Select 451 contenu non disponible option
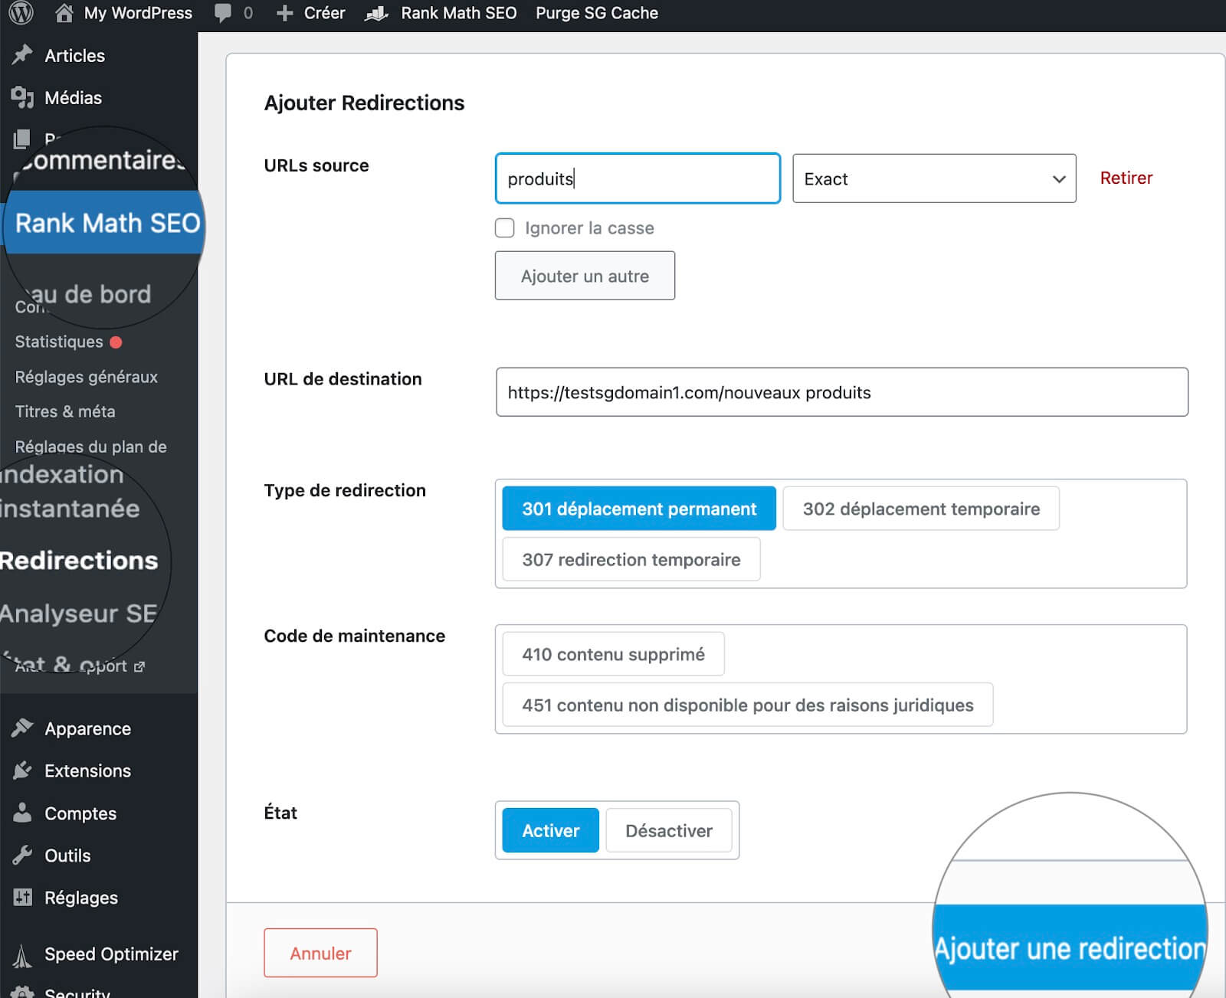Image resolution: width=1226 pixels, height=998 pixels. pyautogui.click(x=748, y=705)
